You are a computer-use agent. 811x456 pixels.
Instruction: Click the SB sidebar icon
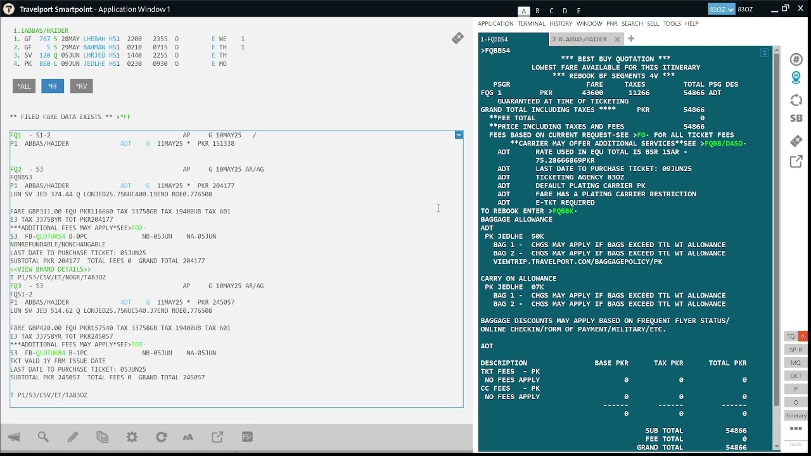pos(796,118)
